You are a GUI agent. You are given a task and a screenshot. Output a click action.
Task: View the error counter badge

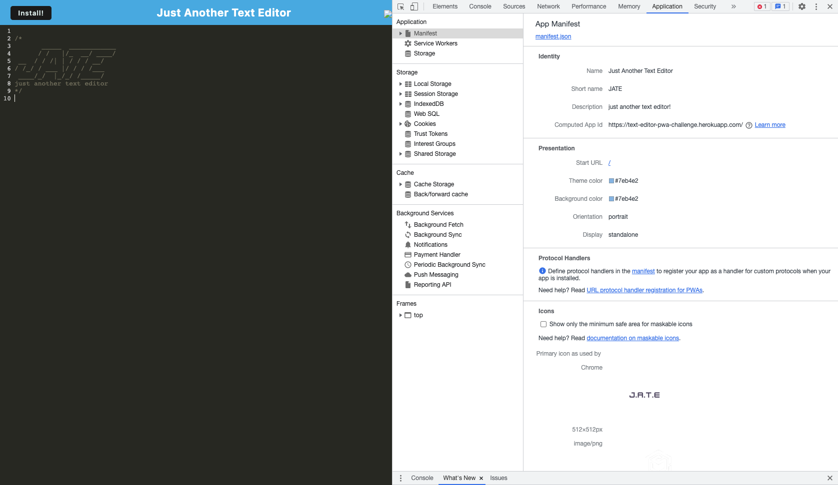[761, 6]
